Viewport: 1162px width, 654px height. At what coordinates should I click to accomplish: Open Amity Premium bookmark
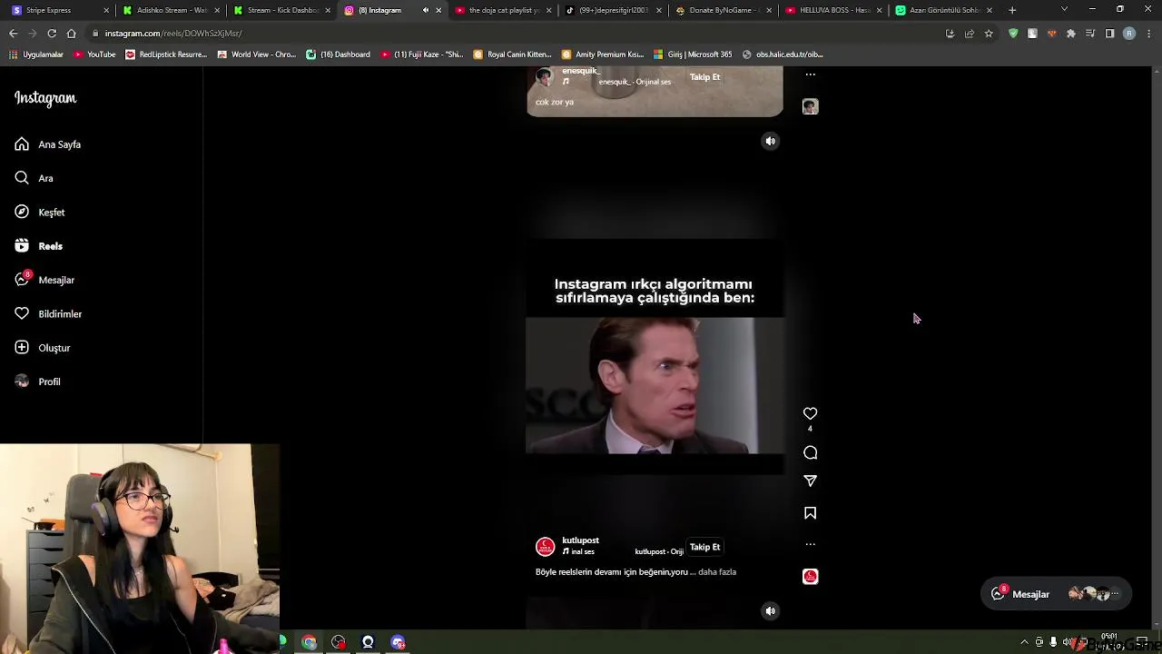point(603,54)
